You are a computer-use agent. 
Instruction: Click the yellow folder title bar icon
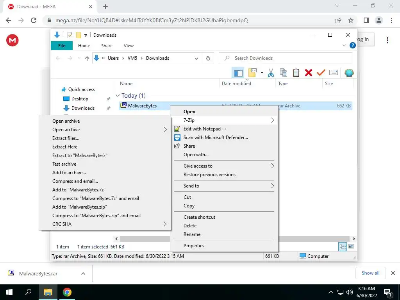[x=79, y=35]
